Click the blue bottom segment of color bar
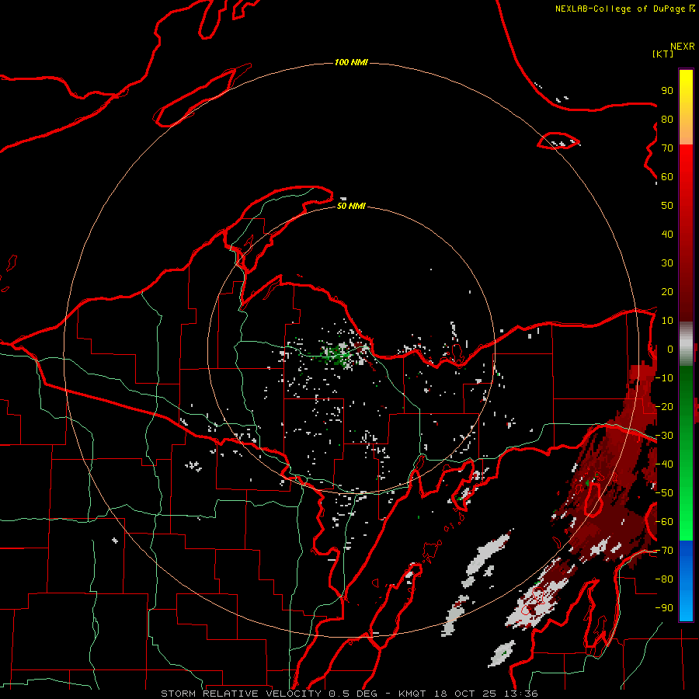This screenshot has width=699, height=699. click(x=686, y=581)
